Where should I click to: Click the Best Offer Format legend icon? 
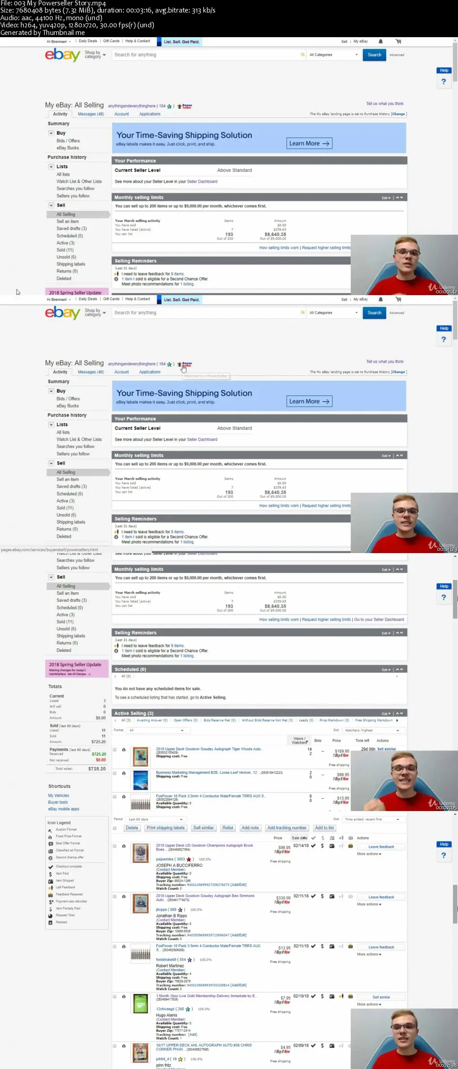tap(51, 843)
